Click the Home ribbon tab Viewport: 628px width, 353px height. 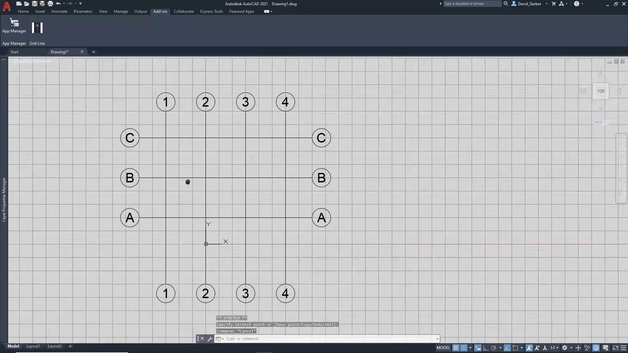24,12
